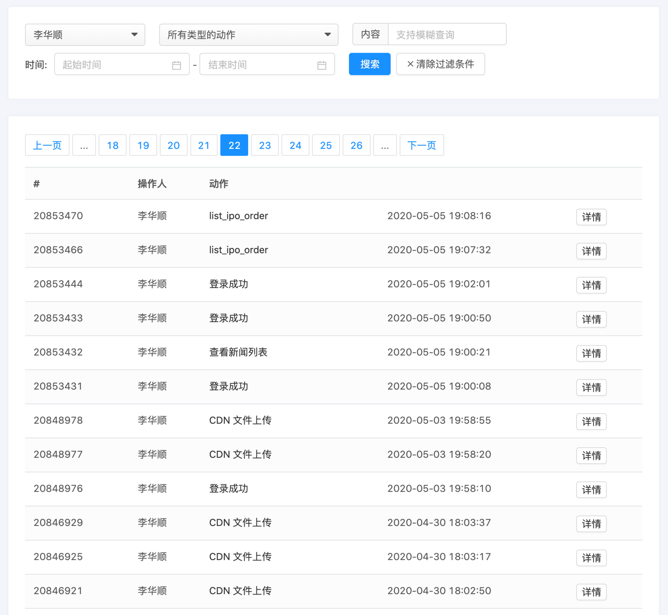668x615 pixels.
Task: Jump to page 25
Action: point(326,145)
